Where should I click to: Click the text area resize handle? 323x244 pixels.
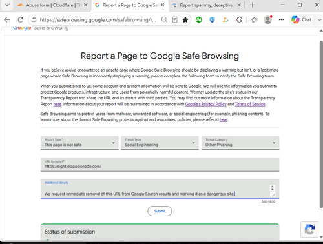[x=273, y=195]
